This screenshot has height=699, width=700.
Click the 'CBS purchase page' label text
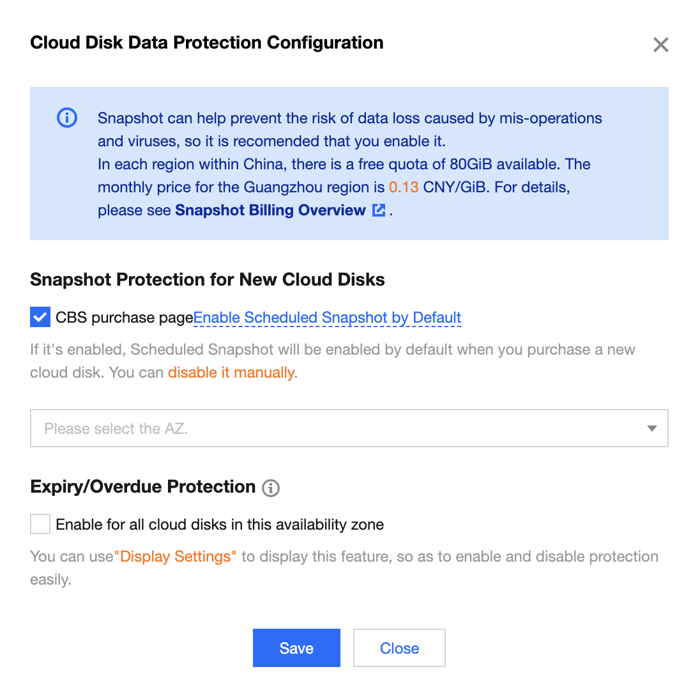(x=125, y=318)
